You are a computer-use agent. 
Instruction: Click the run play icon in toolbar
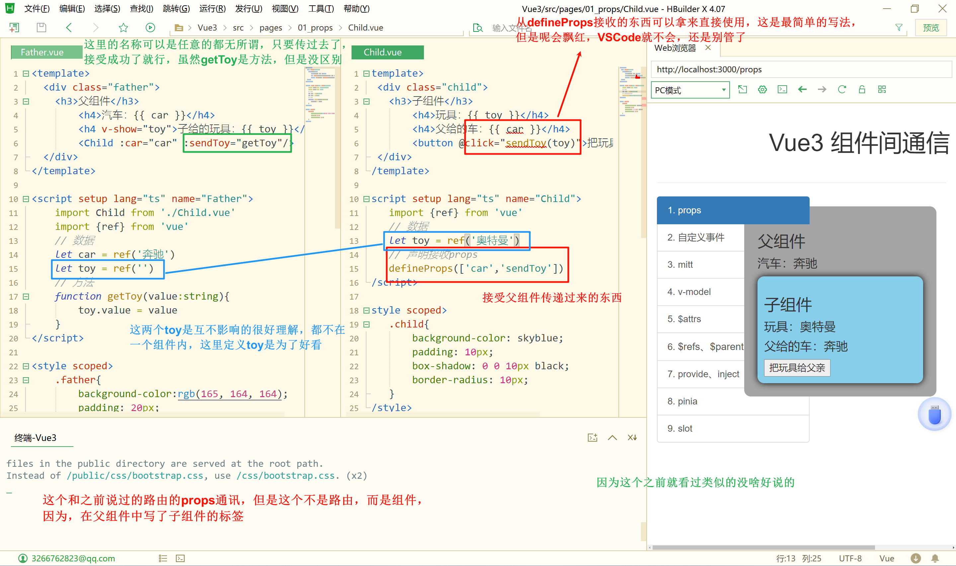150,28
